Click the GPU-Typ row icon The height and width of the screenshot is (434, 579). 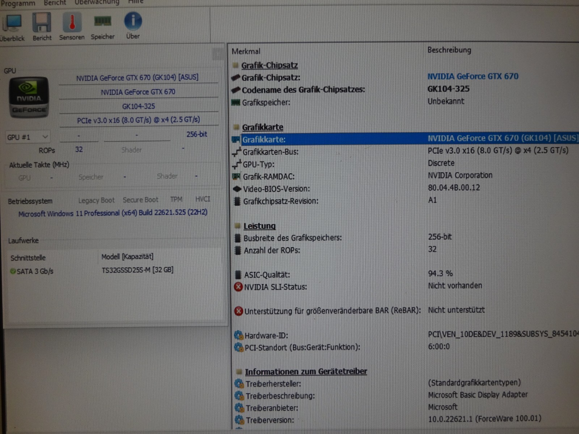point(237,165)
